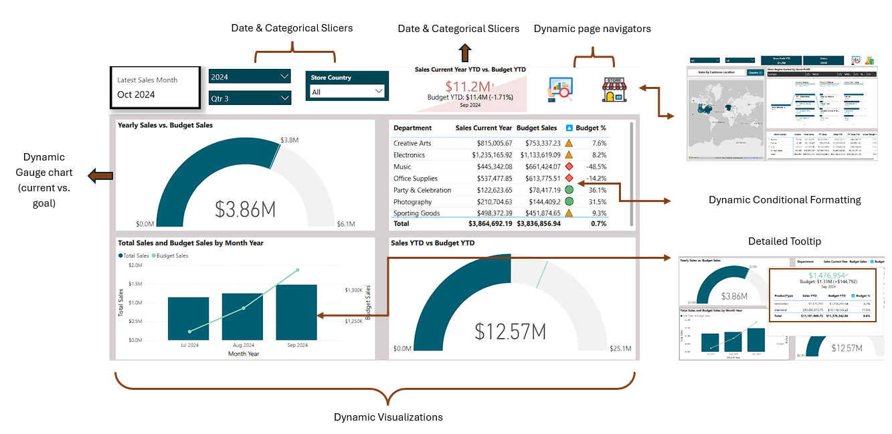Click the Month Year axis title

click(x=244, y=353)
